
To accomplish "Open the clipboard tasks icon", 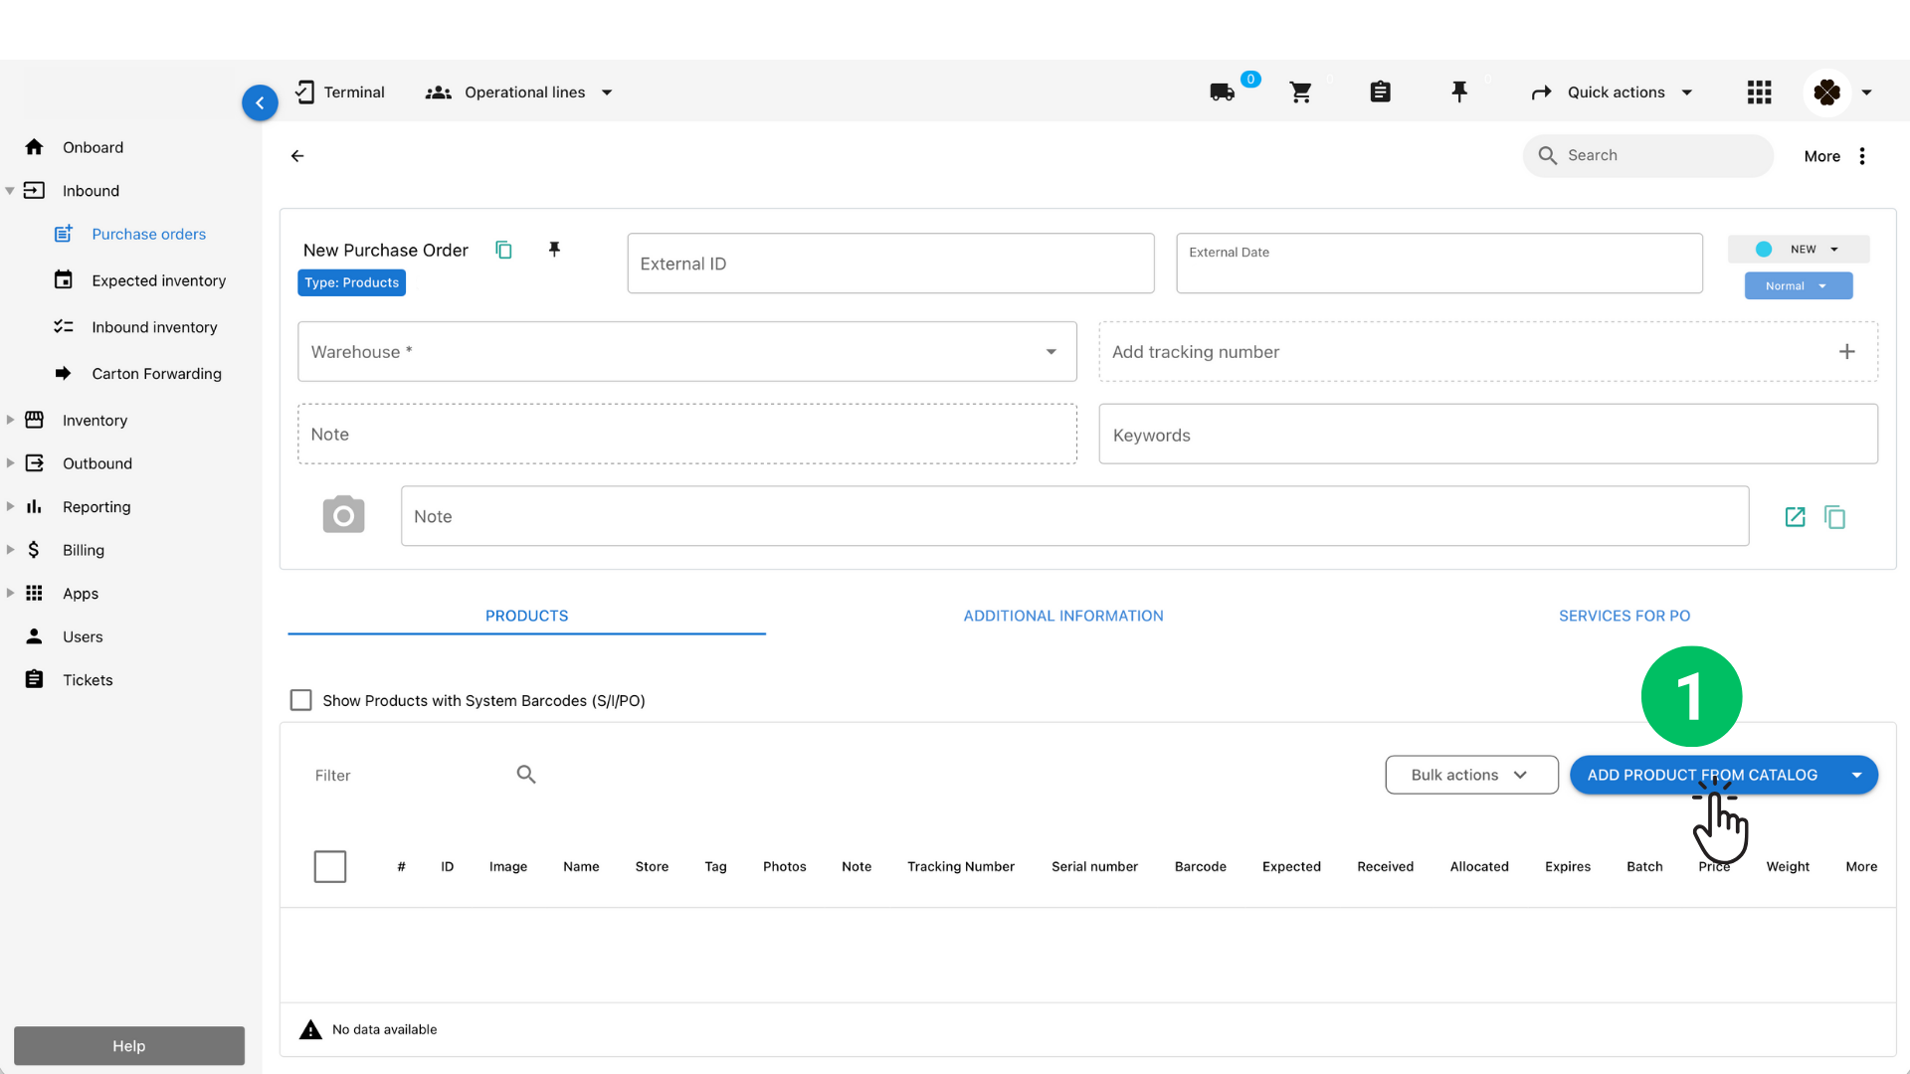I will click(1380, 91).
